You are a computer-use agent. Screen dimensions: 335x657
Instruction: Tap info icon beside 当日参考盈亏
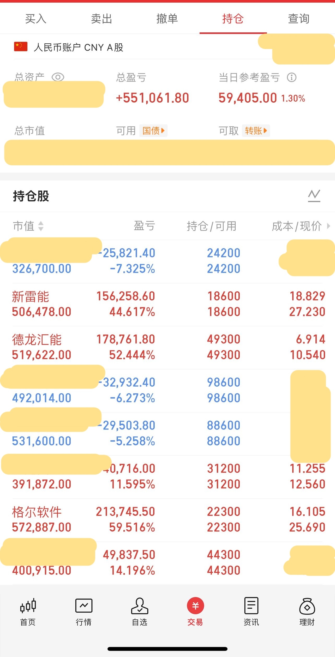291,77
